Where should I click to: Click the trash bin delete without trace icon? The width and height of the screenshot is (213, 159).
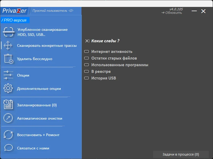click(8, 59)
